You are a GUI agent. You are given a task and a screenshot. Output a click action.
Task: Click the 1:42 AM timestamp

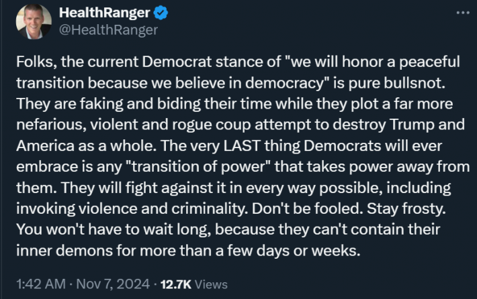point(41,284)
